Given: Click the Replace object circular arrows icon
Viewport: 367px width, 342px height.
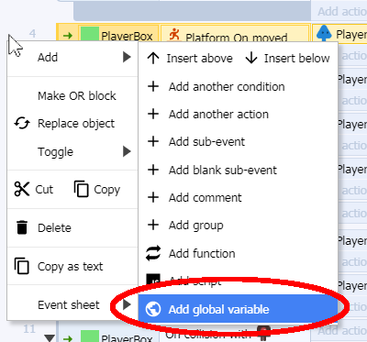Looking at the screenshot, I should click(x=22, y=124).
